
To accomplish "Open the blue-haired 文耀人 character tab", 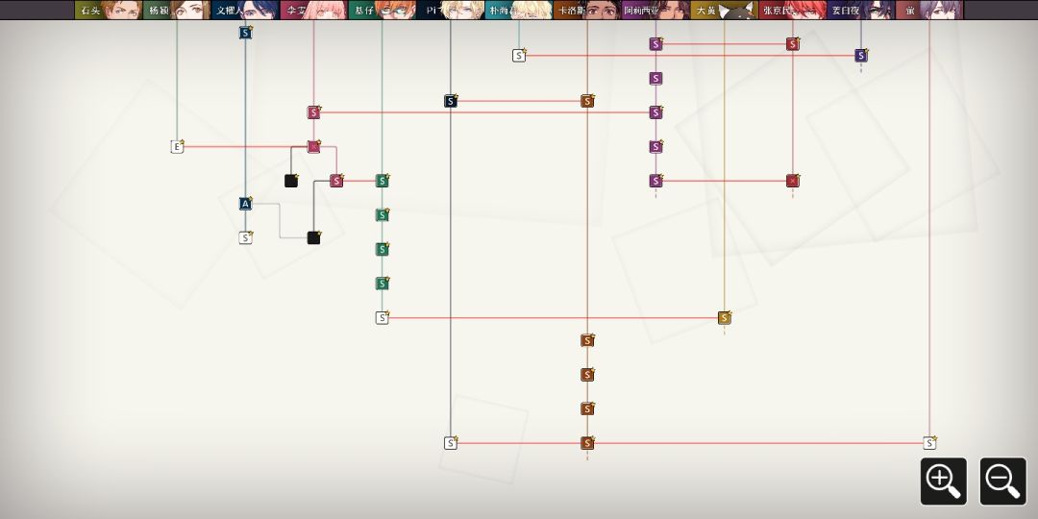I will click(245, 10).
